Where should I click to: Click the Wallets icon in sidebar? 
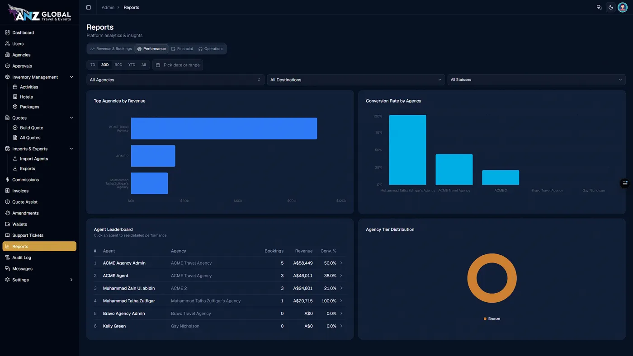[x=7, y=224]
